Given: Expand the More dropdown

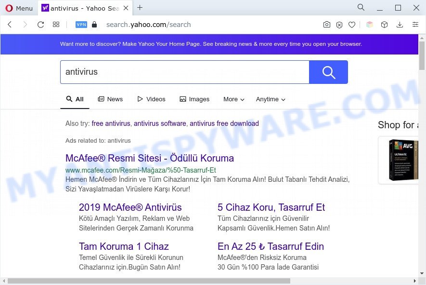Looking at the screenshot, I should (x=233, y=99).
